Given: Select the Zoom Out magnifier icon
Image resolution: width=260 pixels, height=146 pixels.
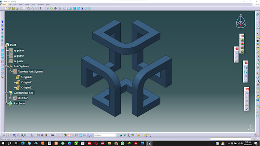Looking at the screenshot, I should [67, 8].
